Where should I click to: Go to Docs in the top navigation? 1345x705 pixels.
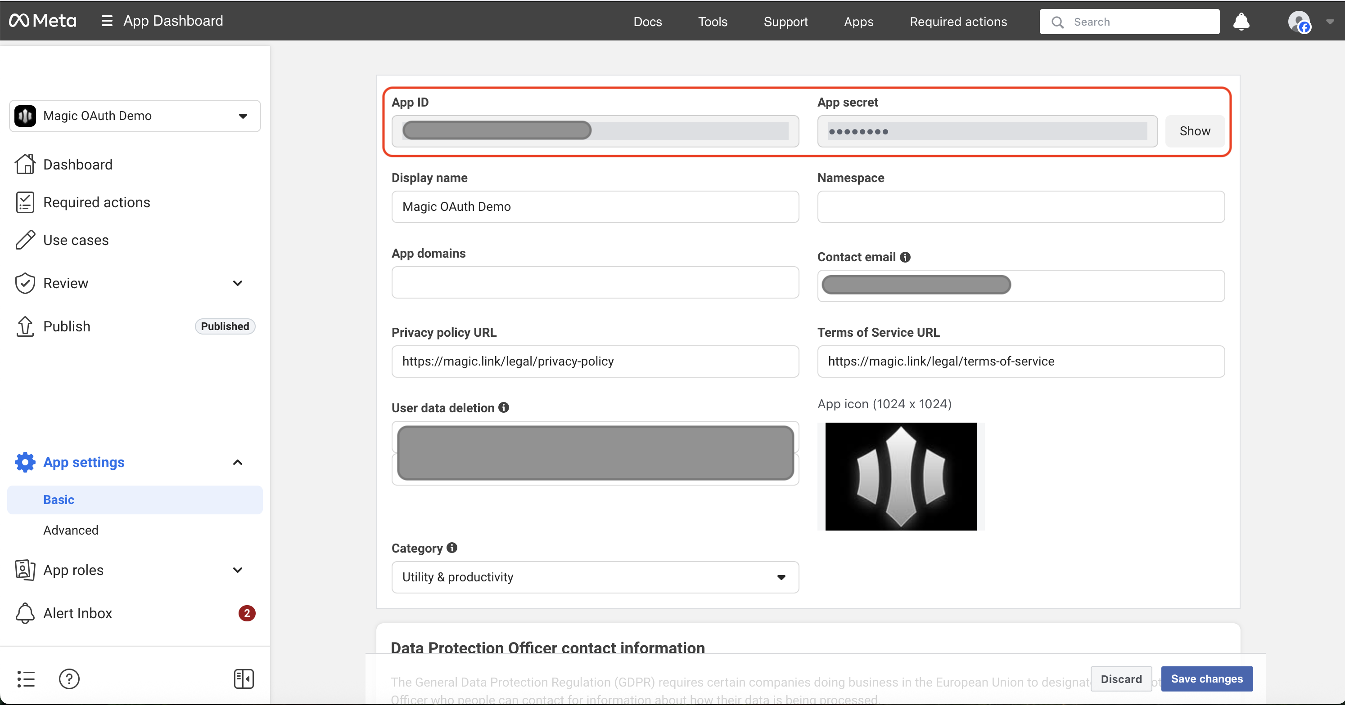point(647,22)
